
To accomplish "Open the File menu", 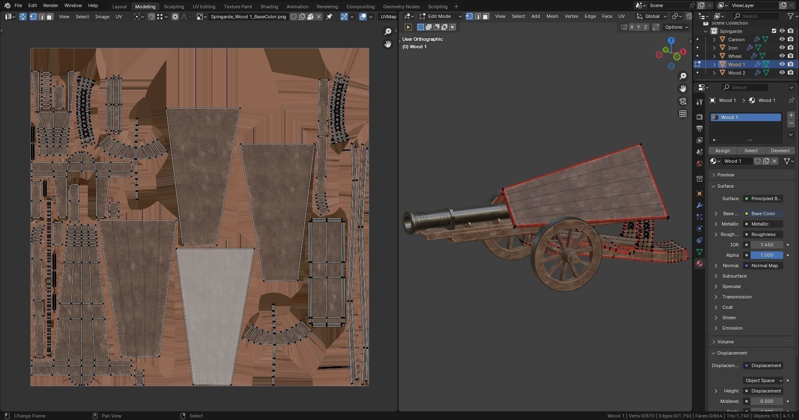I will (x=18, y=5).
